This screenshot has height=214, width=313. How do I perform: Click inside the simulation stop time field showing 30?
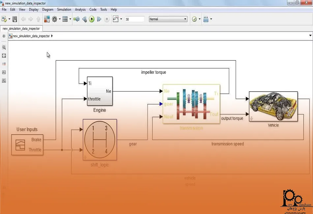point(134,19)
